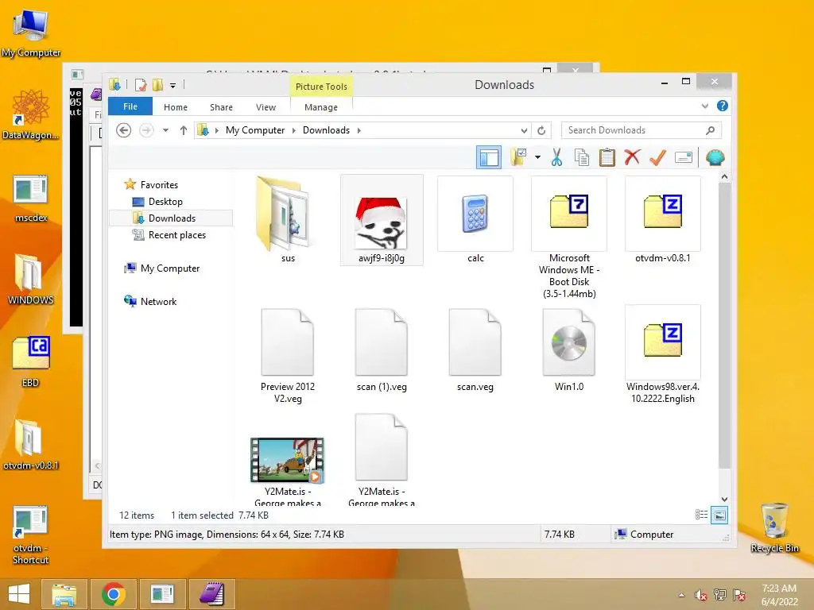
Task: Launch Google Chrome from the taskbar
Action: click(113, 594)
